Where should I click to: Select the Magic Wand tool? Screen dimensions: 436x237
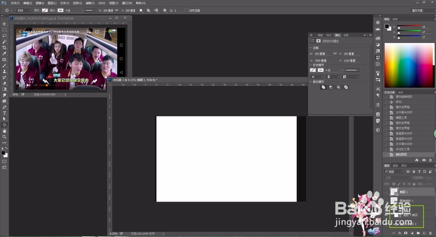[4, 42]
